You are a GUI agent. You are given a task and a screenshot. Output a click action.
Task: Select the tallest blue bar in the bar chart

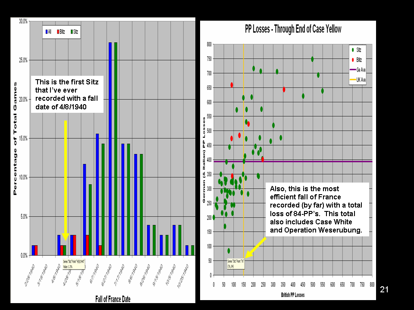pos(110,149)
